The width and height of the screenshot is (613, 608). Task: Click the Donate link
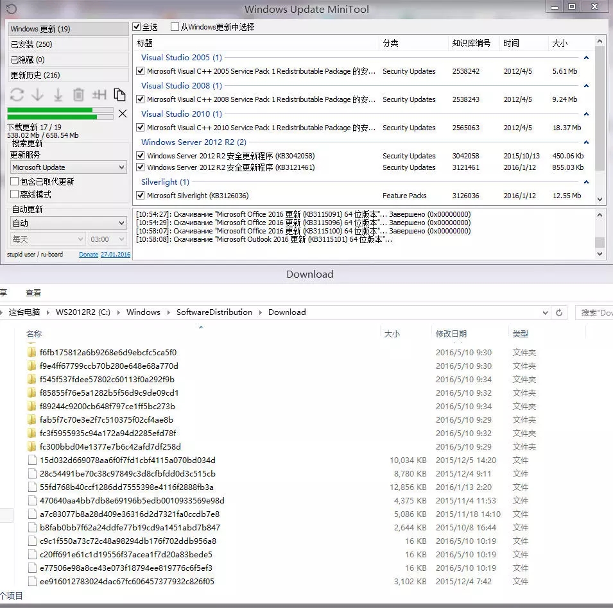(89, 255)
